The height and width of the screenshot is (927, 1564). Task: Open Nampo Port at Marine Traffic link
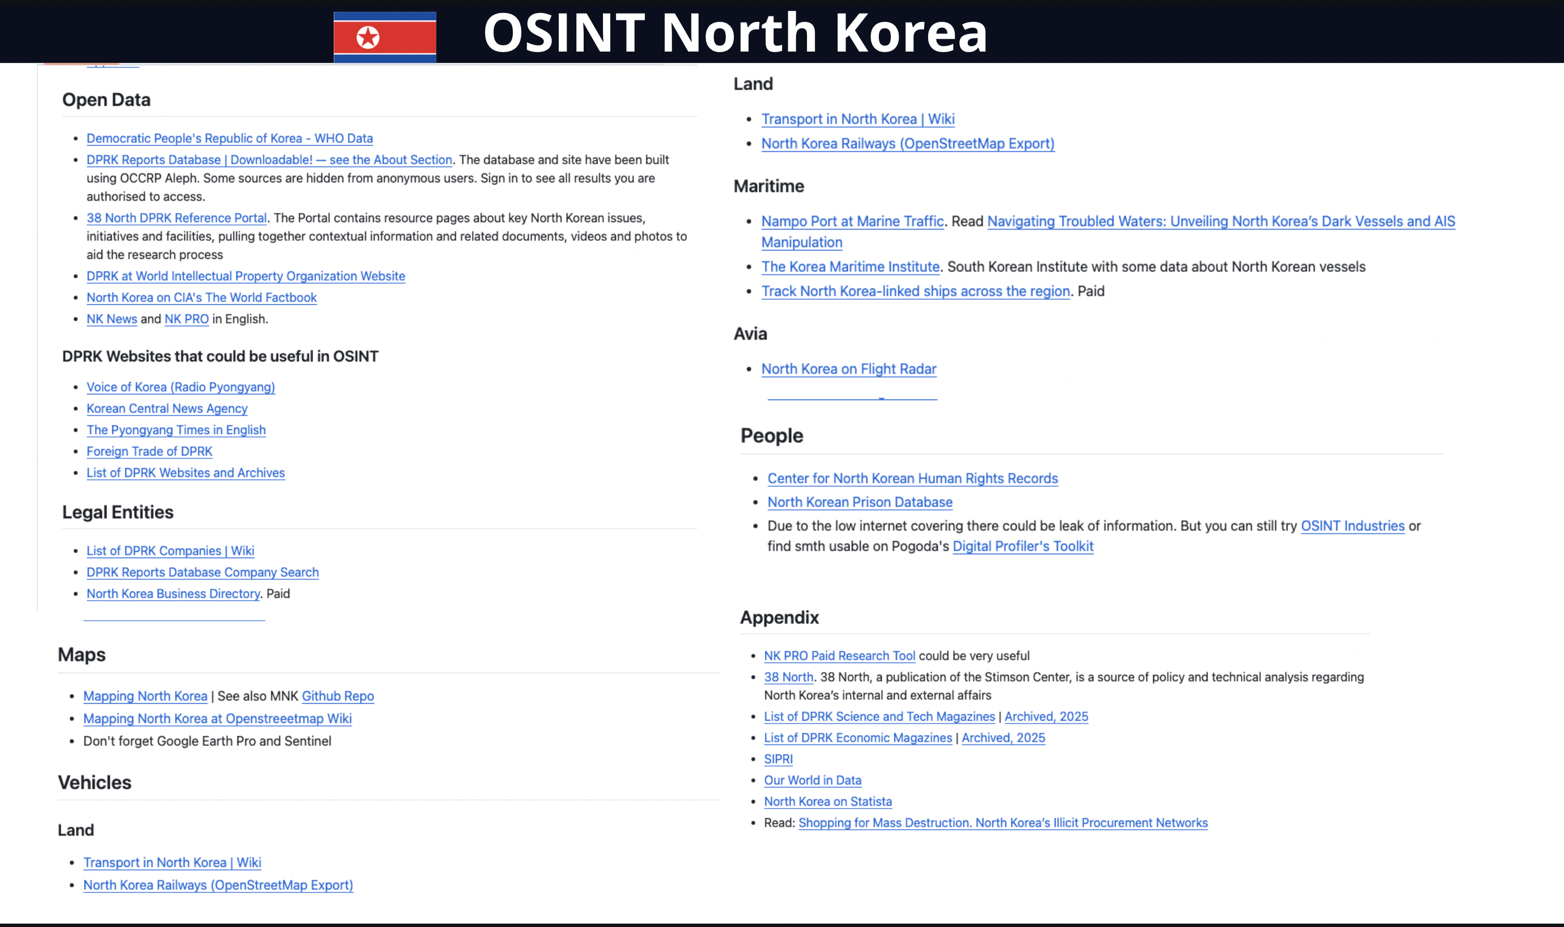point(852,220)
